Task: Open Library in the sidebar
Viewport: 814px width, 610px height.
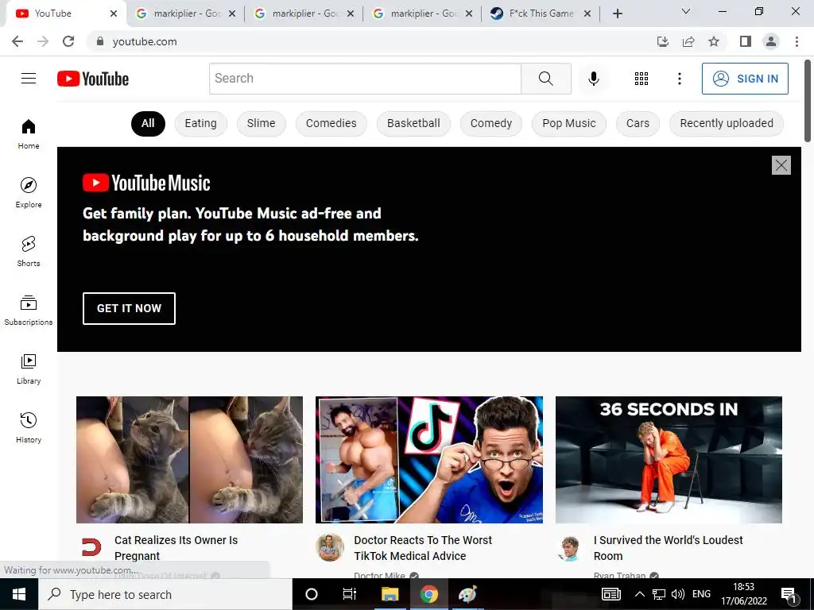Action: (29, 369)
